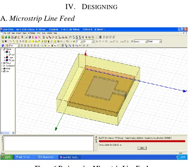Viewport: 189px width, 167px height.
Task: Open the Project menu
Action: tap(19, 33)
